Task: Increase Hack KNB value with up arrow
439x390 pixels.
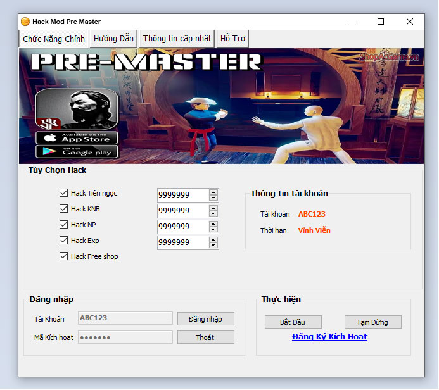Action: (213, 208)
